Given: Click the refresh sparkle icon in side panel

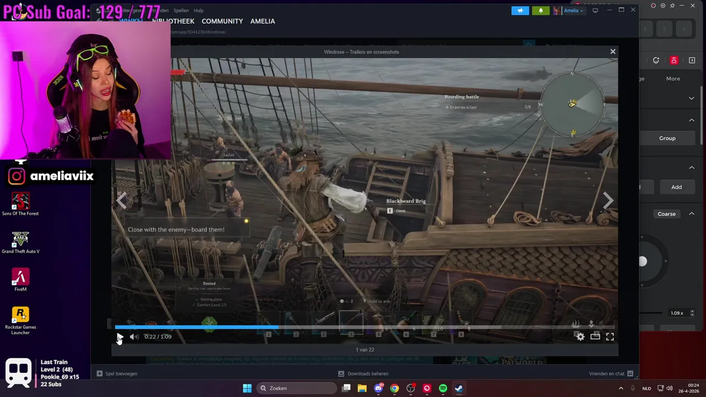Looking at the screenshot, I should [x=656, y=60].
